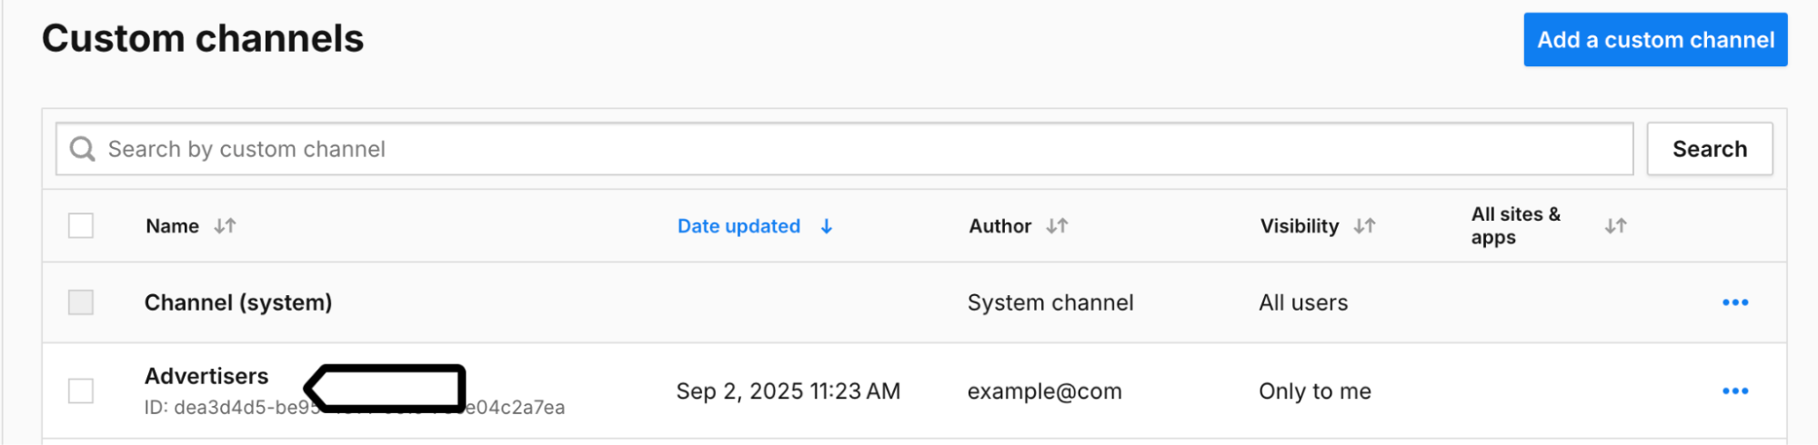Open the Channel (system) entry
Image resolution: width=1818 pixels, height=445 pixels.
(238, 302)
